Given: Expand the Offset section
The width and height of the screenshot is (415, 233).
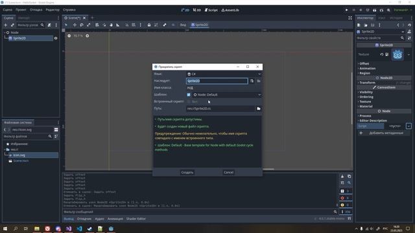Looking at the screenshot, I should 364,63.
